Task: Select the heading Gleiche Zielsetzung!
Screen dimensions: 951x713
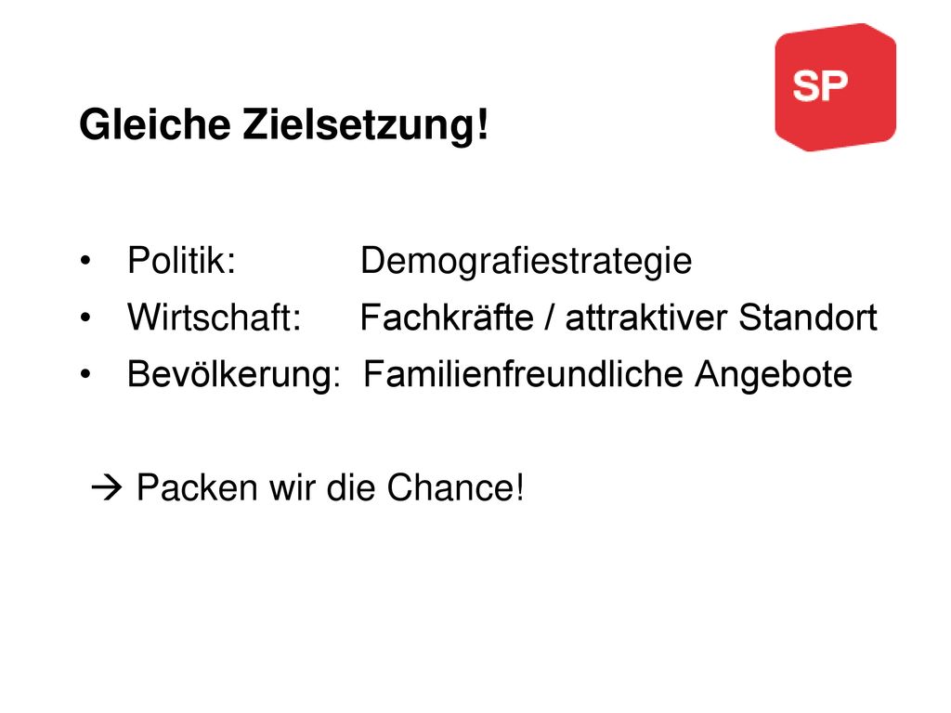Action: click(x=284, y=125)
